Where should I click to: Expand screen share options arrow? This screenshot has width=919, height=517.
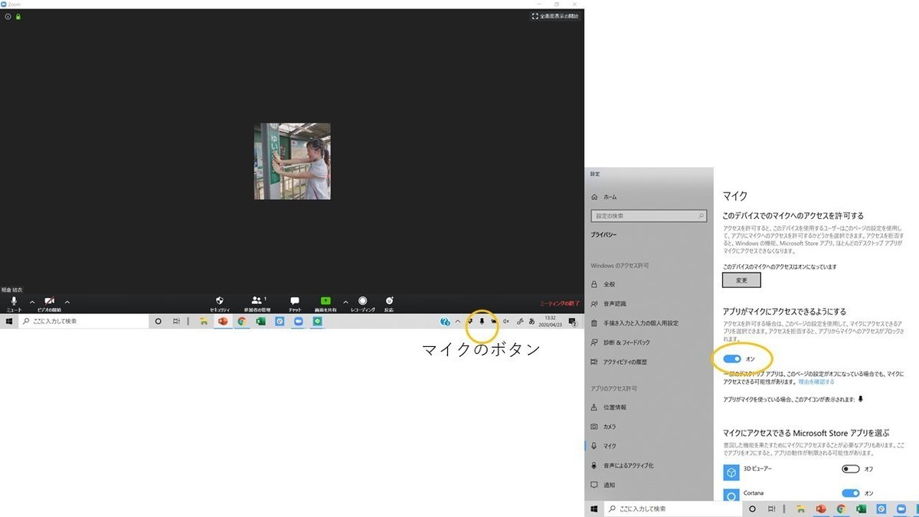click(x=345, y=300)
